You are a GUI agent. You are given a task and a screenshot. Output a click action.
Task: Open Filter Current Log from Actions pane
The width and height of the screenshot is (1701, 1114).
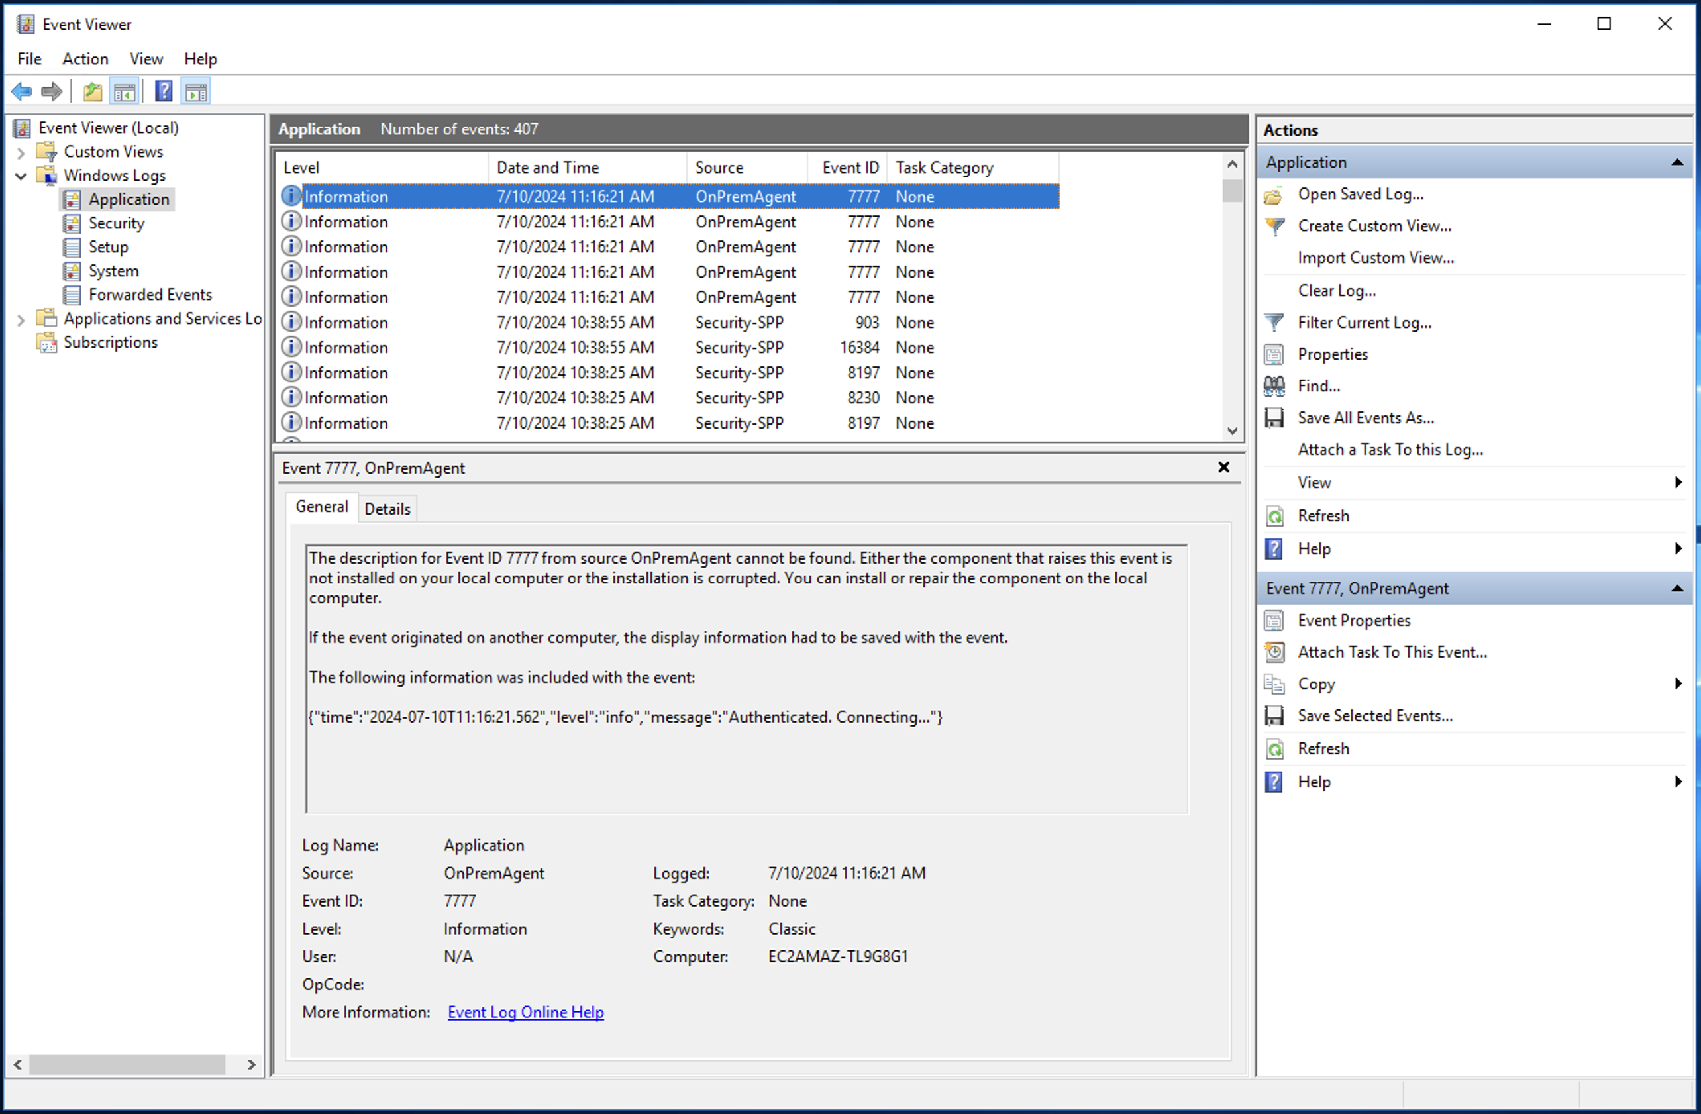coord(1364,322)
